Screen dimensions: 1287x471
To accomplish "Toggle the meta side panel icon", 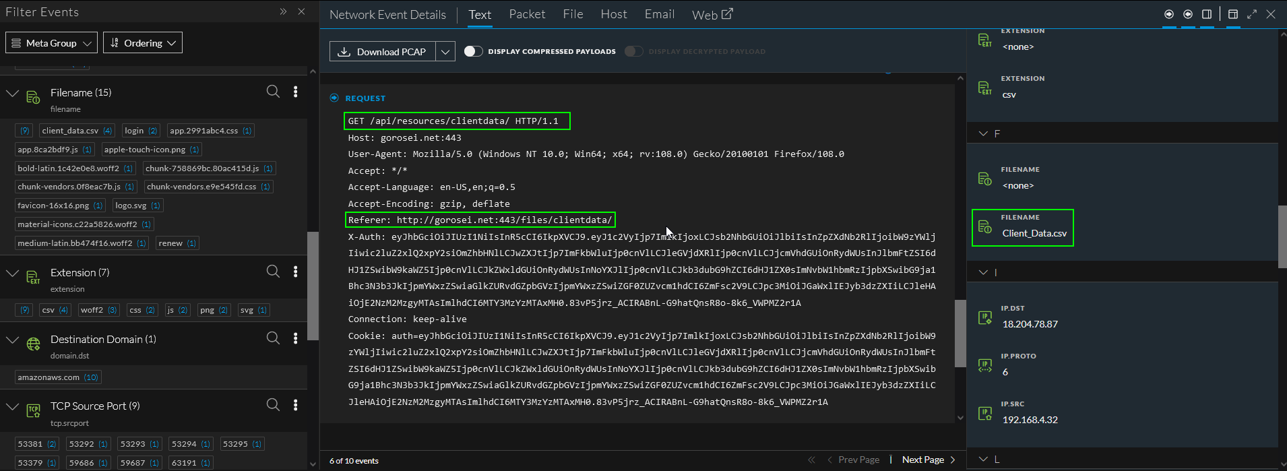I will (1207, 14).
